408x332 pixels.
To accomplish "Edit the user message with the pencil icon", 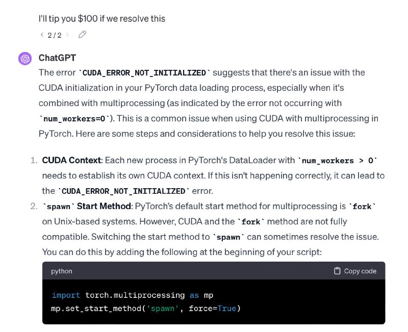I will (82, 34).
